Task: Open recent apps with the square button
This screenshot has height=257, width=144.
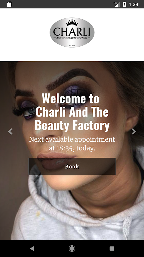Action: pyautogui.click(x=112, y=248)
